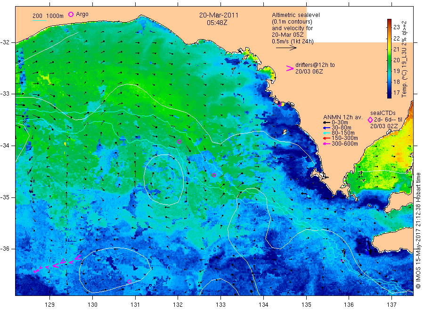The height and width of the screenshot is (311, 424).
Task: Click the cyan 80-150m ANMN arrow
Action: click(326, 133)
